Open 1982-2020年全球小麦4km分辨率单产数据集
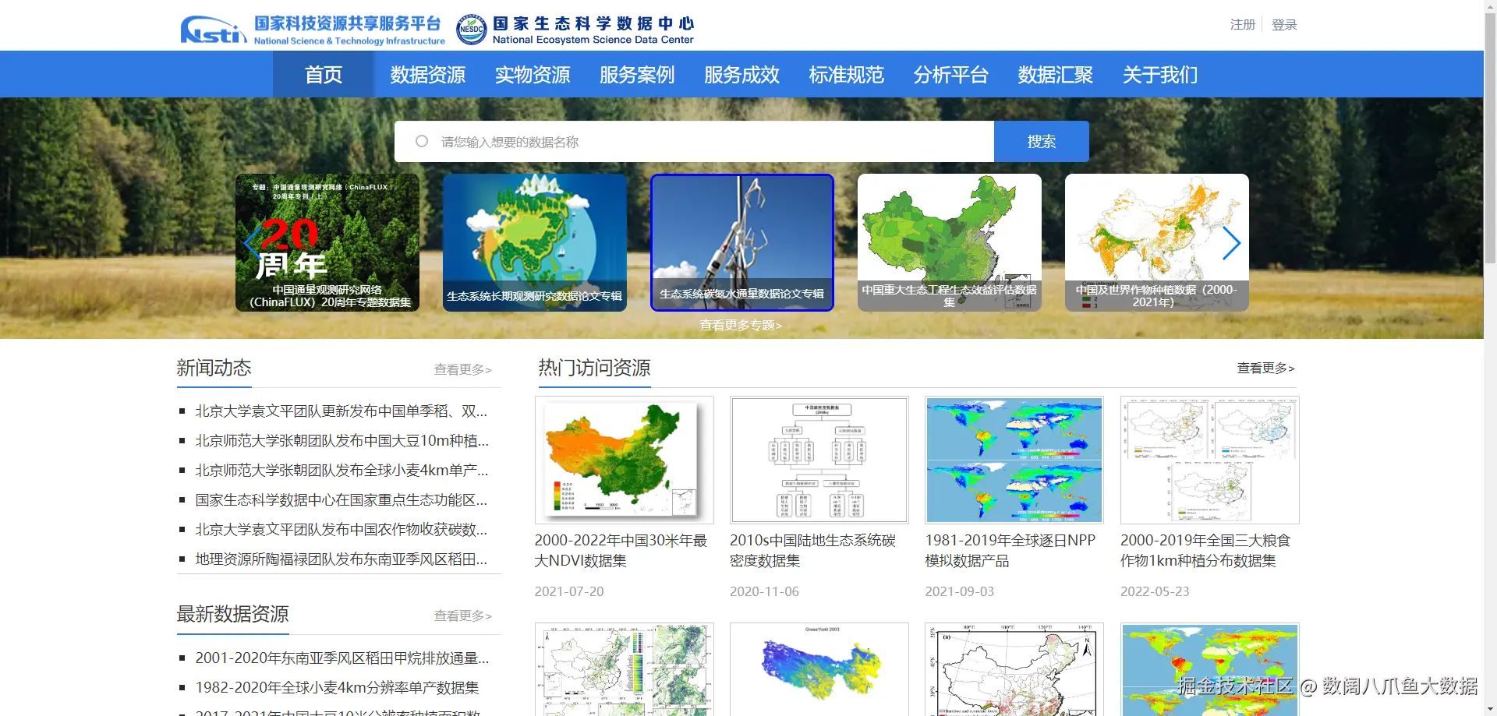 [338, 688]
